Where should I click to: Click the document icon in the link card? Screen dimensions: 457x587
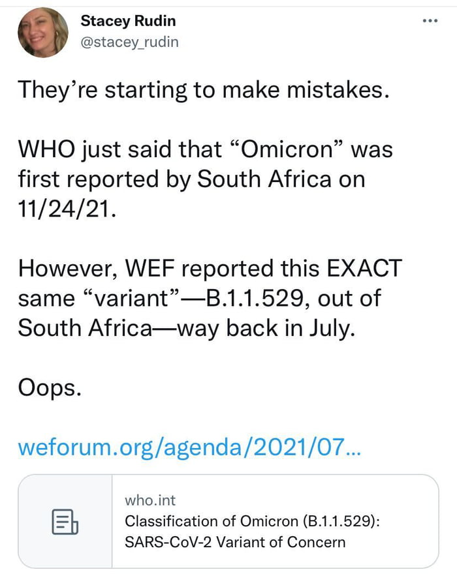tap(65, 522)
